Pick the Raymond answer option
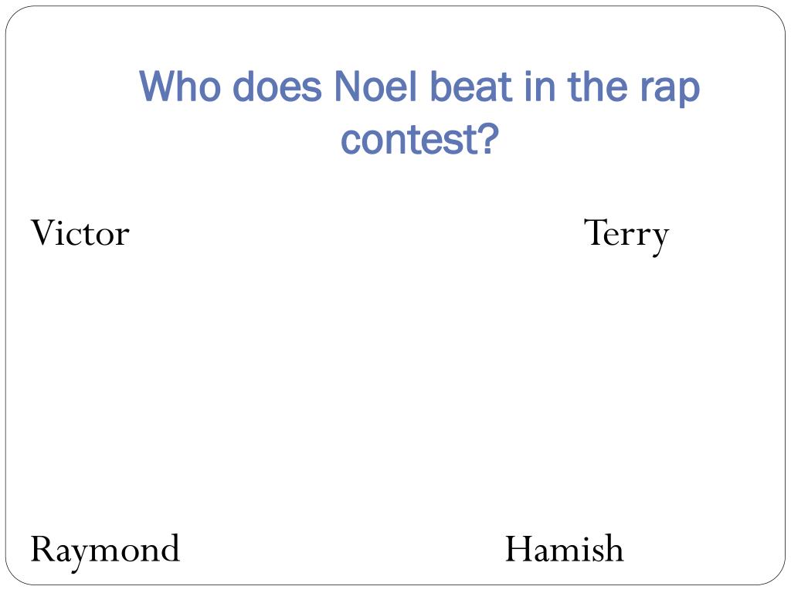This screenshot has height=593, width=791. (105, 551)
